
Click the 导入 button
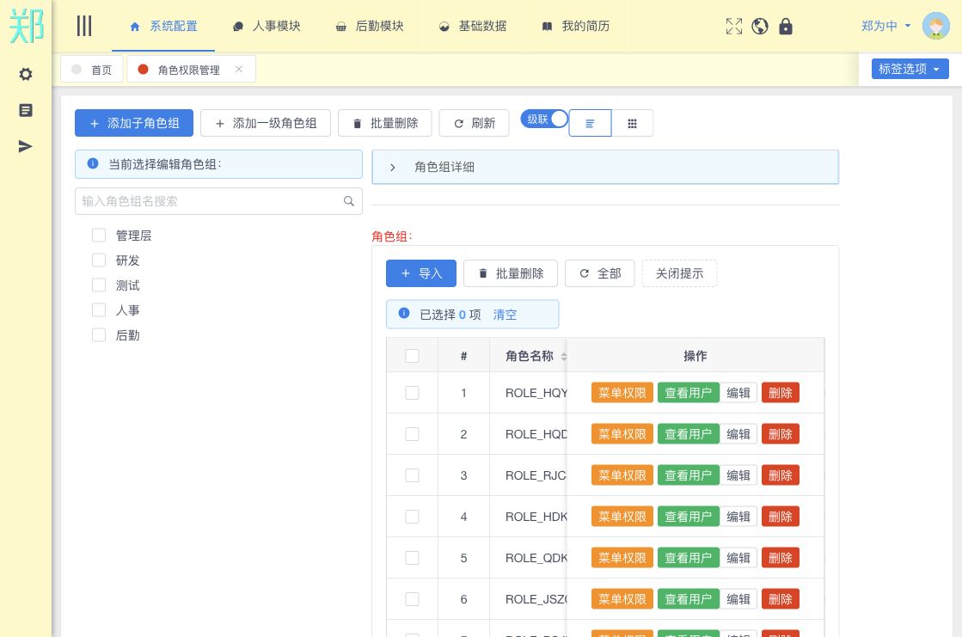tap(421, 273)
